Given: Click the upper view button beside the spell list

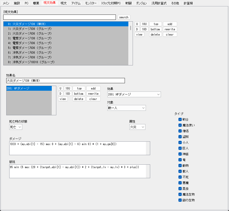Looking at the screenshot, I should click(x=139, y=35).
